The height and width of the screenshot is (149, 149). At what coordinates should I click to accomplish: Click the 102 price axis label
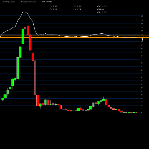[142, 42]
